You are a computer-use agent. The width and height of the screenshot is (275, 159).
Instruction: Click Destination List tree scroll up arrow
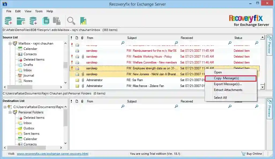click(x=66, y=107)
